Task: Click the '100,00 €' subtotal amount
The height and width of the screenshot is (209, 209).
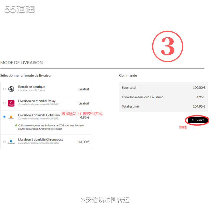Action: pyautogui.click(x=199, y=88)
